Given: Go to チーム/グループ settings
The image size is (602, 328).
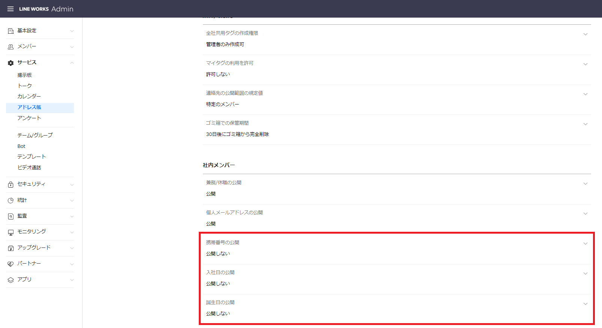Looking at the screenshot, I should [x=35, y=135].
